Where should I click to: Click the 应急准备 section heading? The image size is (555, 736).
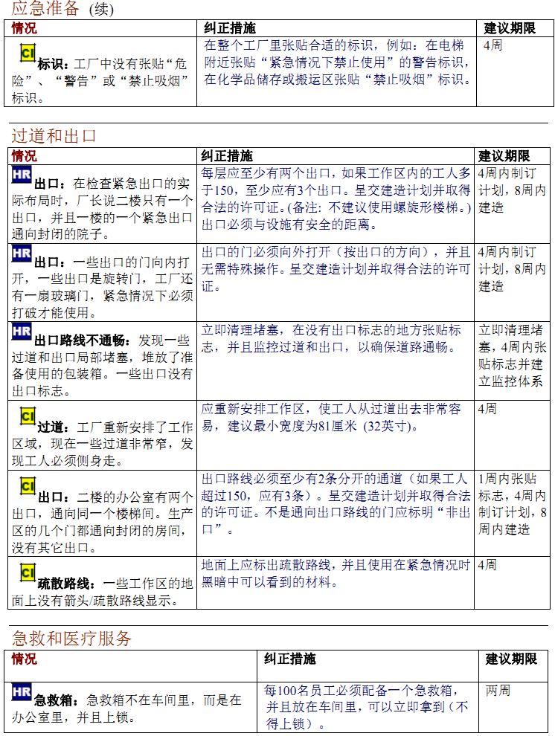(x=45, y=10)
